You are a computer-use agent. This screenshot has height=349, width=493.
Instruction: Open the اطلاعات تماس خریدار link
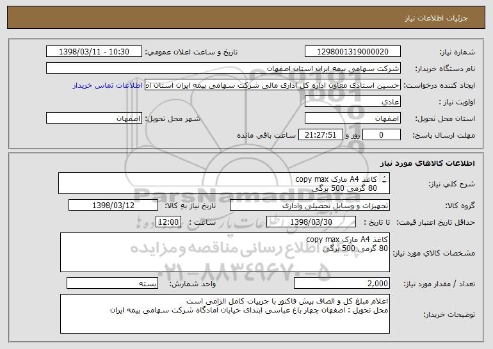(107, 86)
